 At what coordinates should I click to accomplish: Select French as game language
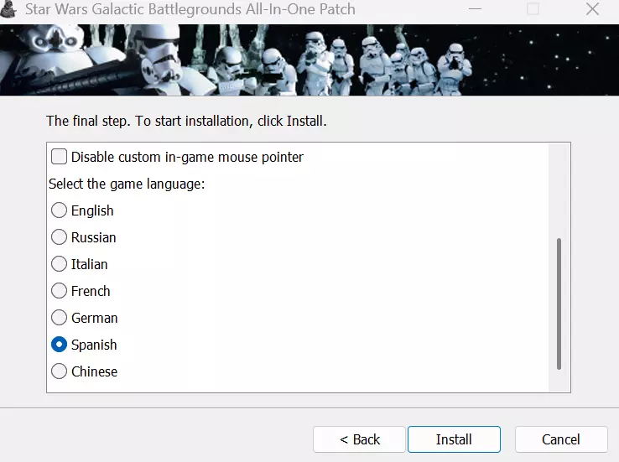click(x=59, y=291)
